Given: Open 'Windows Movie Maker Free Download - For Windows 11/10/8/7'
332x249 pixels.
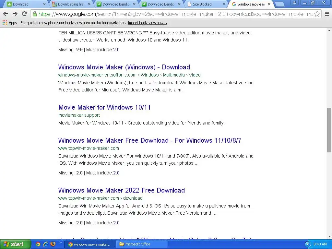Looking at the screenshot, I should click(x=150, y=140).
